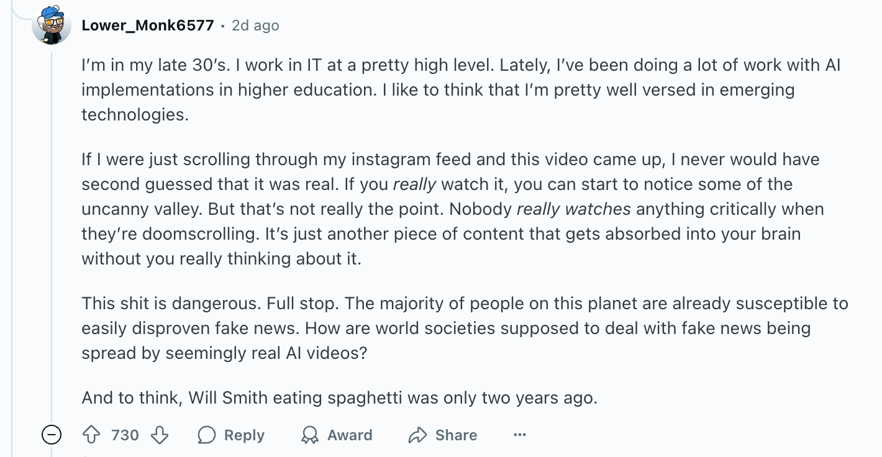Select the "Reply" text label
The height and width of the screenshot is (457, 882).
244,435
